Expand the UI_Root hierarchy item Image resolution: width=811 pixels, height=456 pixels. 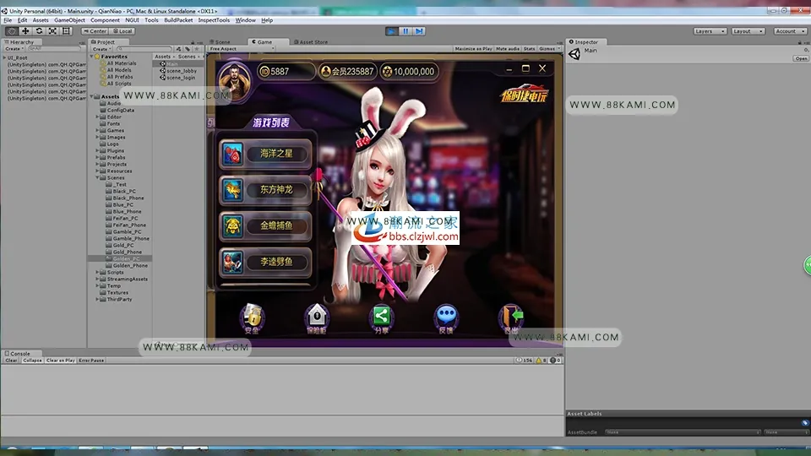(x=5, y=58)
